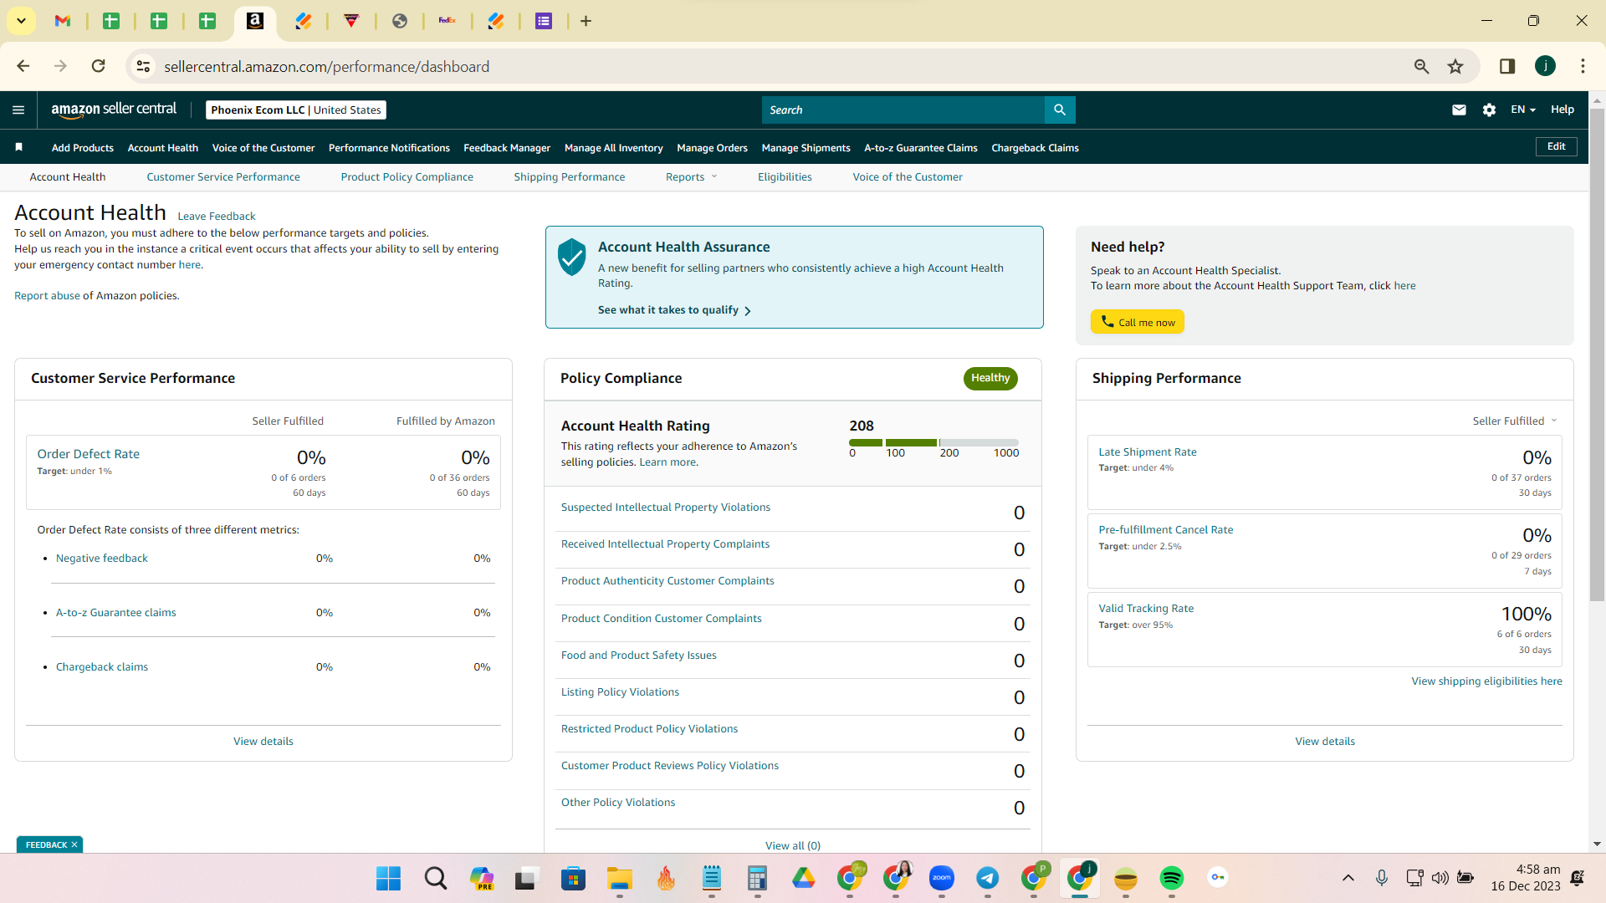Open Feedback Manager from the favorites bar

507,147
